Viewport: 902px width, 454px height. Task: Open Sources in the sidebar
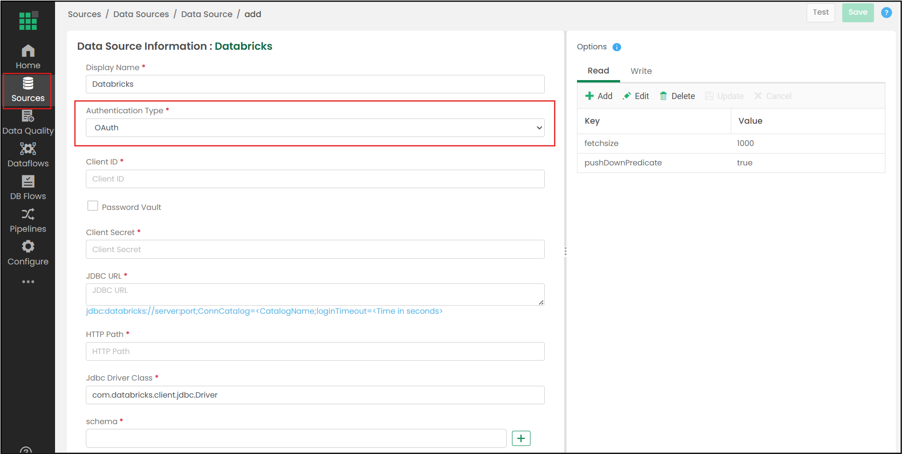point(28,90)
